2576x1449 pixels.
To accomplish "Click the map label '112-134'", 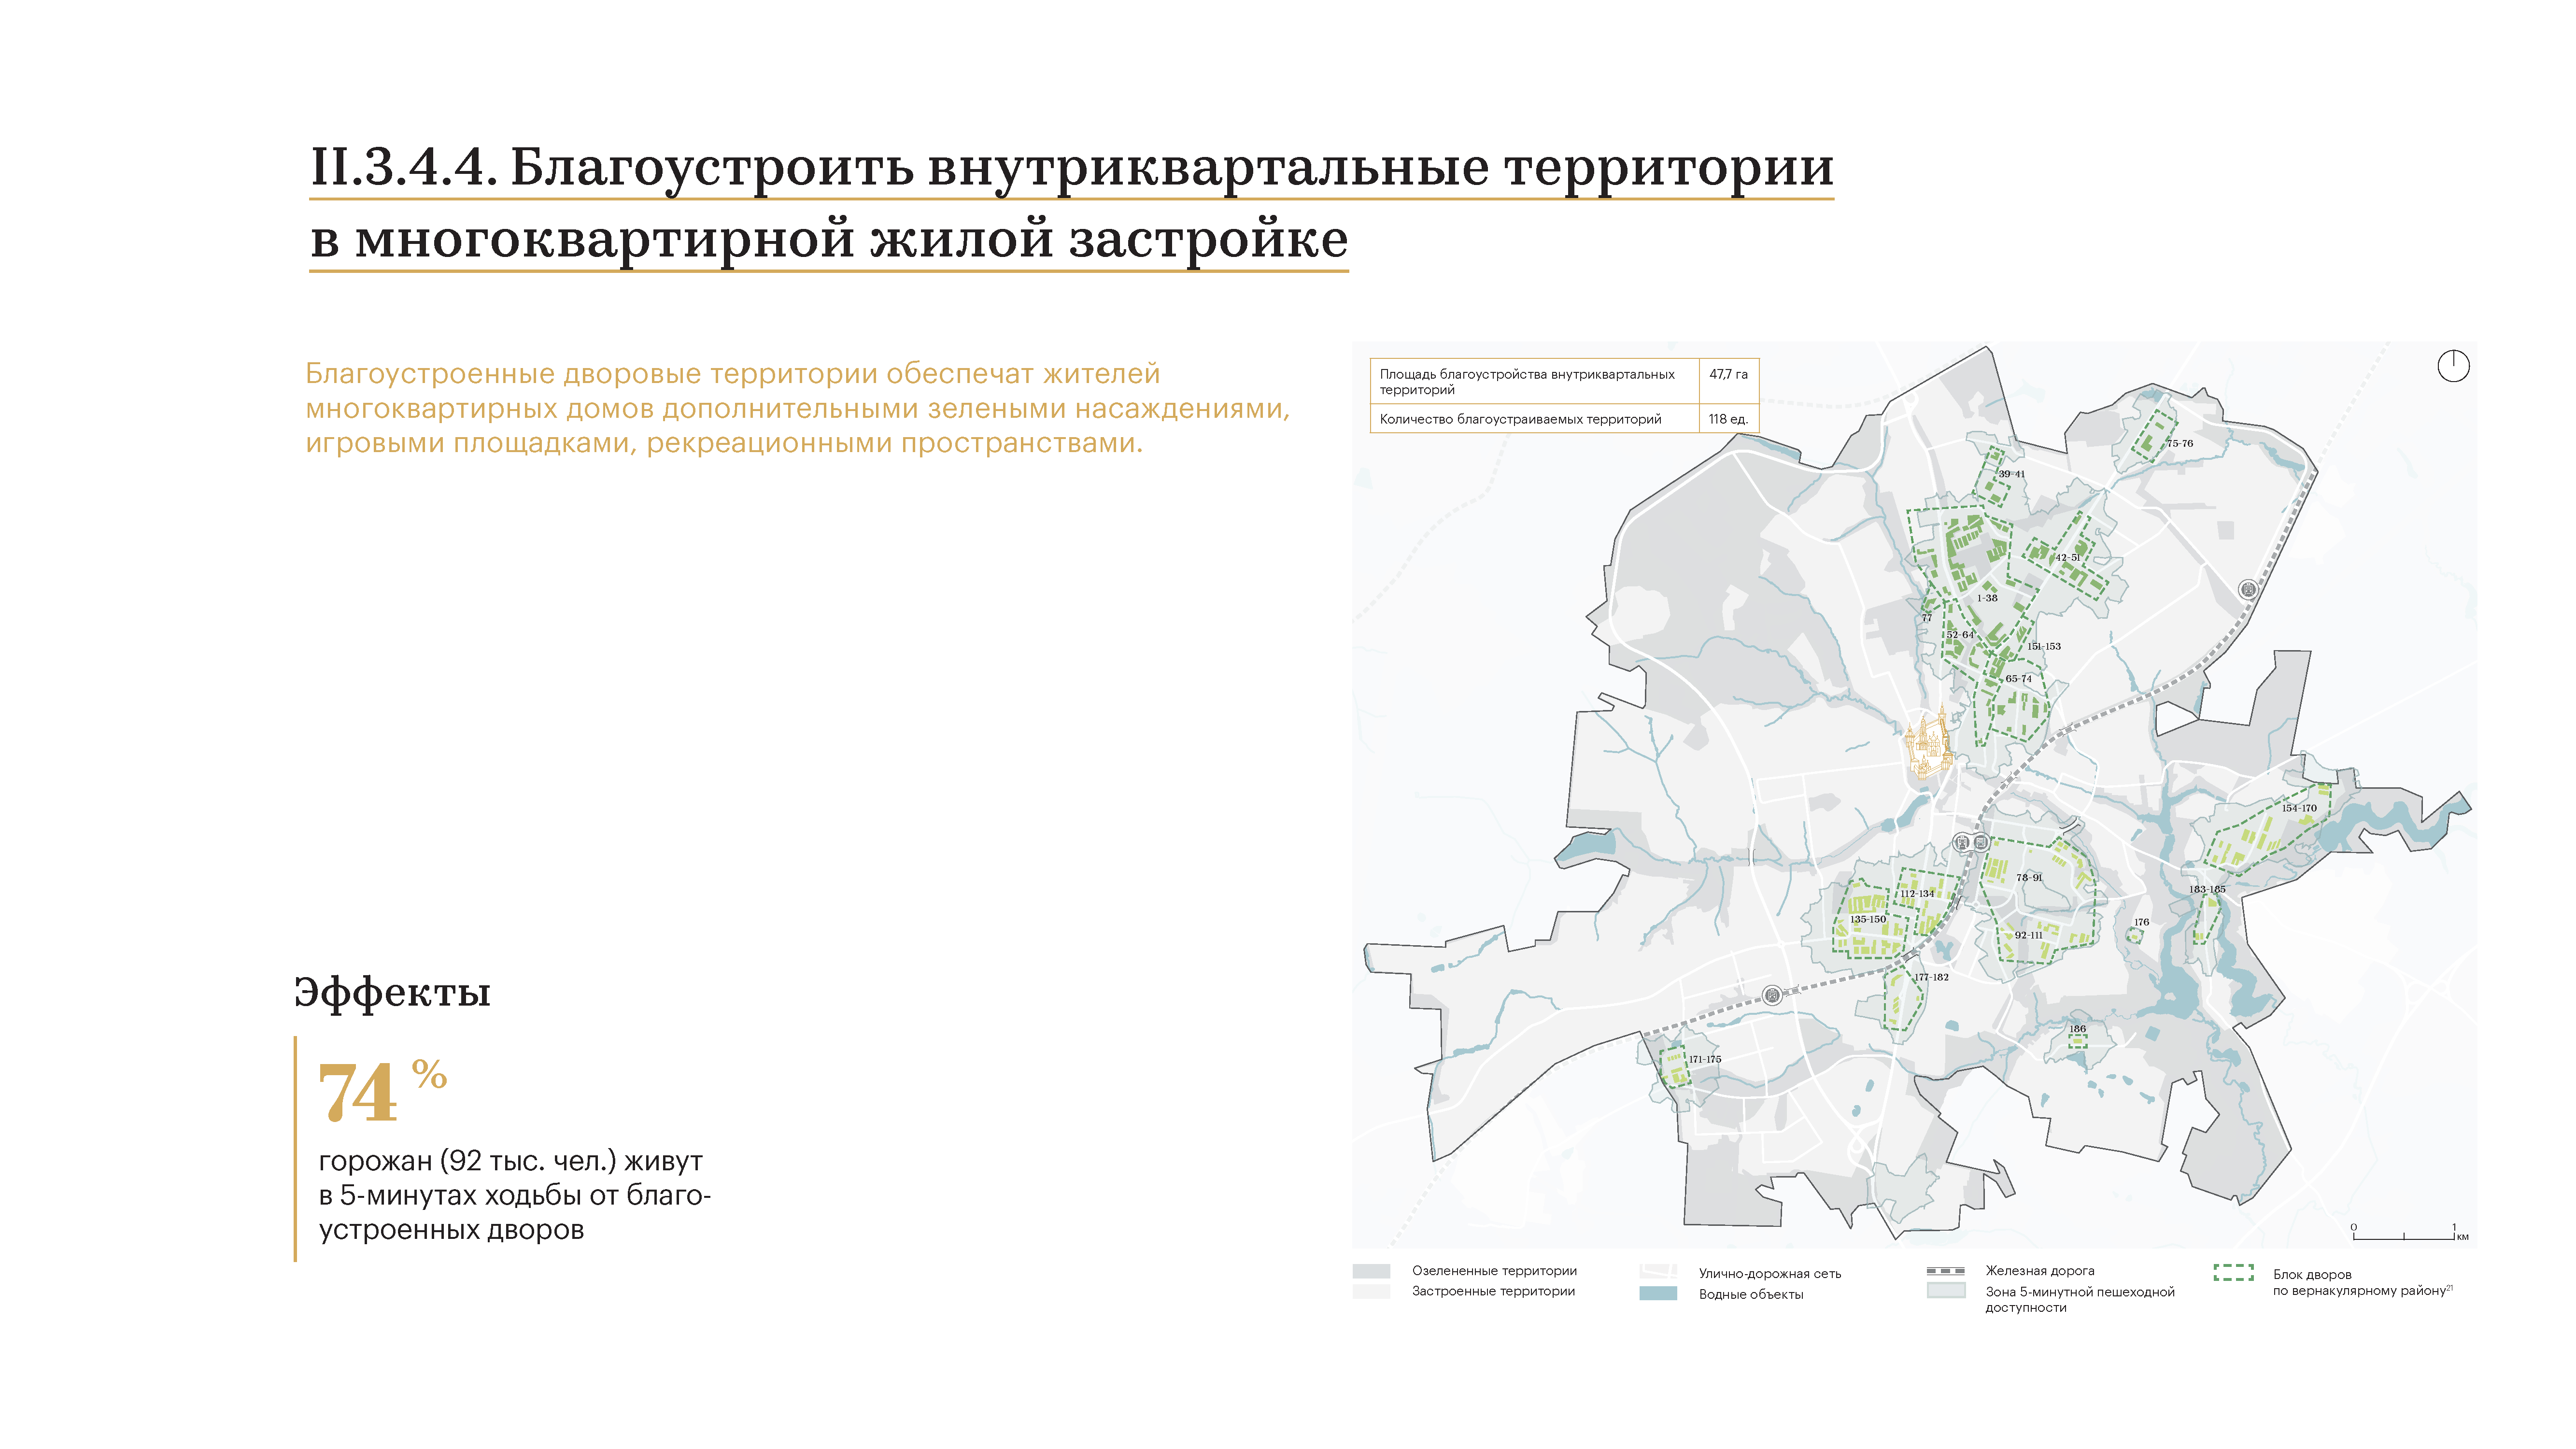I will tap(1917, 894).
